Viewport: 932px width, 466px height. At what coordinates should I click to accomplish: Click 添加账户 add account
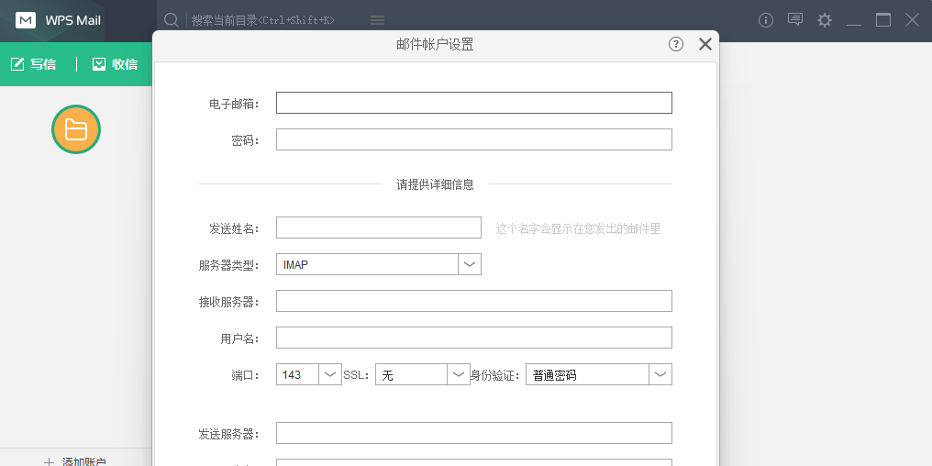(x=75, y=461)
